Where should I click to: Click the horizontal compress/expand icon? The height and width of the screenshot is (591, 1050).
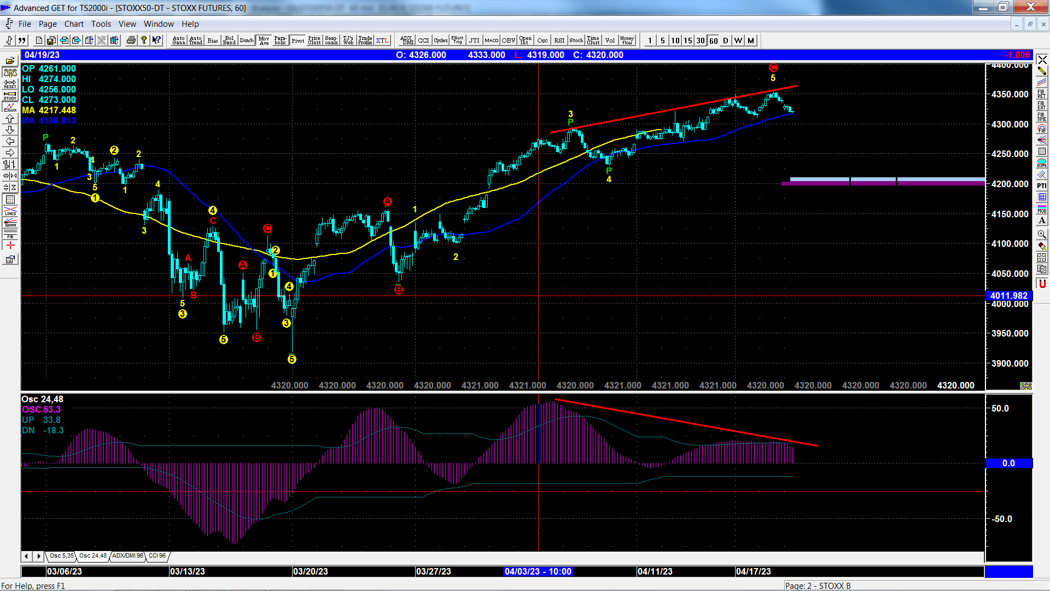coord(10,176)
